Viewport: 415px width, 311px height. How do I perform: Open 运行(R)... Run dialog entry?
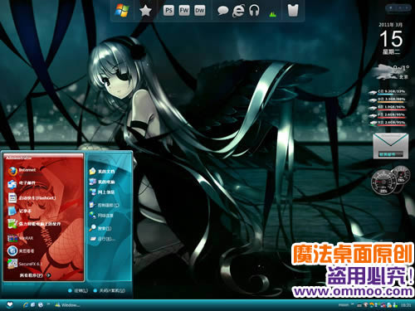(x=103, y=239)
